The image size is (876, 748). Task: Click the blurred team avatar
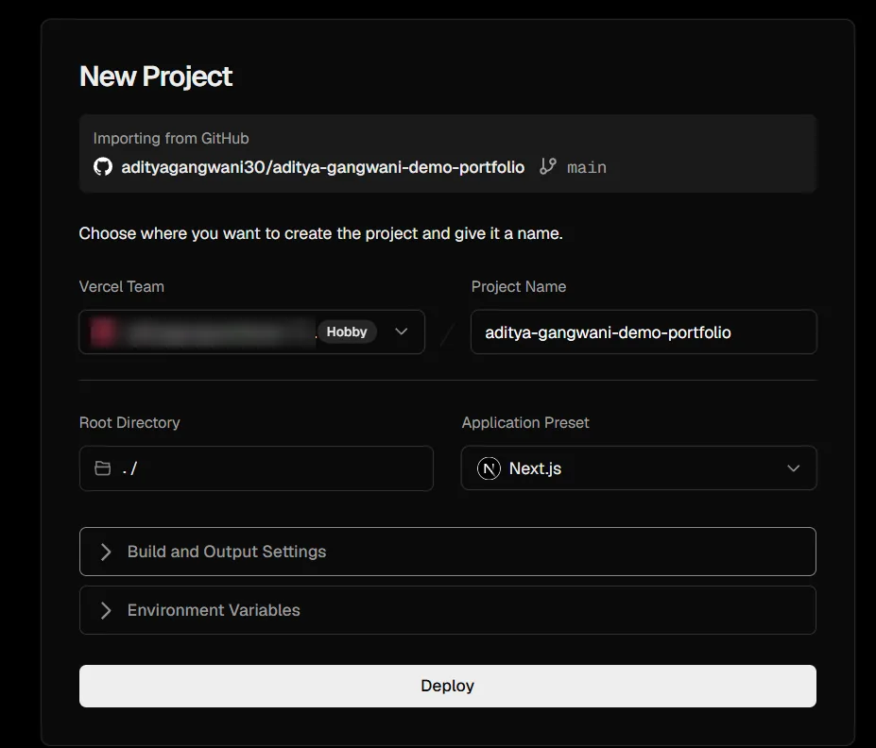[103, 331]
